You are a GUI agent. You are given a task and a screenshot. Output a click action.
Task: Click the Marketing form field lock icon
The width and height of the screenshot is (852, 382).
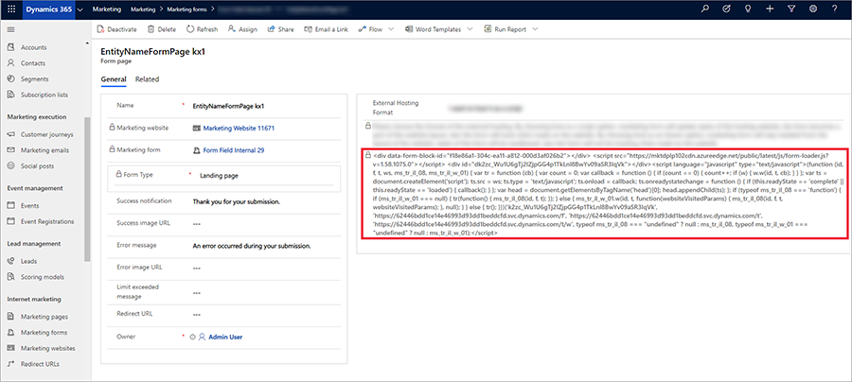pyautogui.click(x=112, y=149)
